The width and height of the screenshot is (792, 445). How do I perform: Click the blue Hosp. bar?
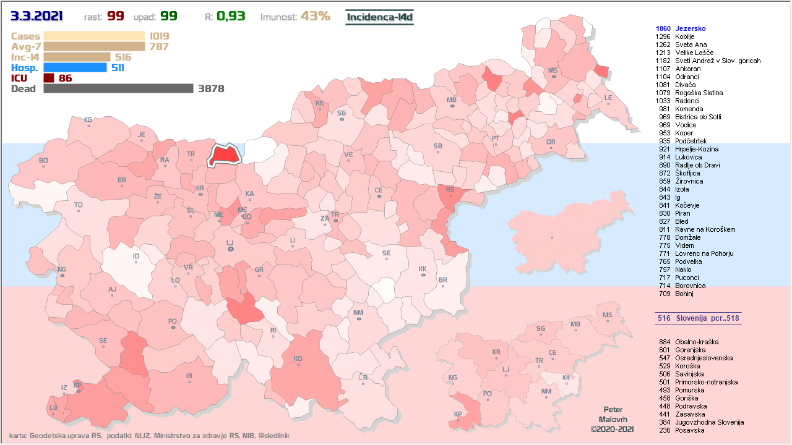(75, 67)
